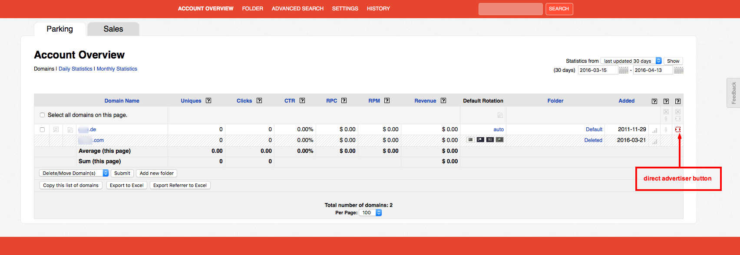740x255 pixels.
Task: Open the Per Page count dropdown
Action: tap(370, 213)
